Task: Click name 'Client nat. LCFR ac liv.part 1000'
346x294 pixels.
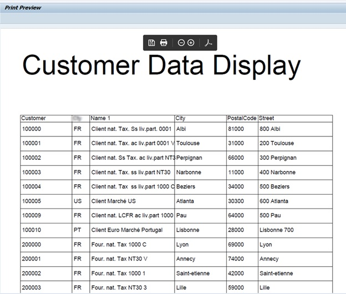Action: click(x=132, y=215)
